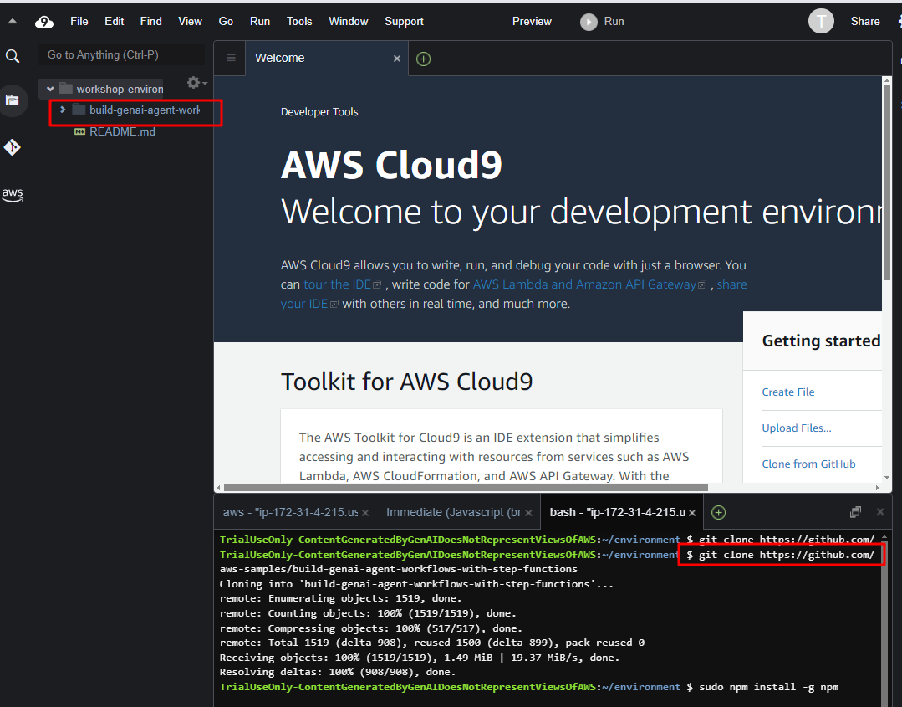
Task: Collapse the menu bar with up arrow
Action: coord(12,21)
